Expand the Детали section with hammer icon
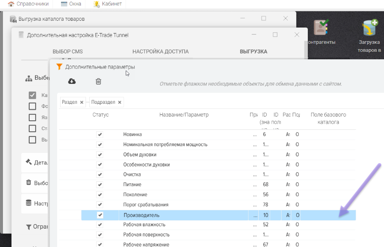 click(x=36, y=162)
